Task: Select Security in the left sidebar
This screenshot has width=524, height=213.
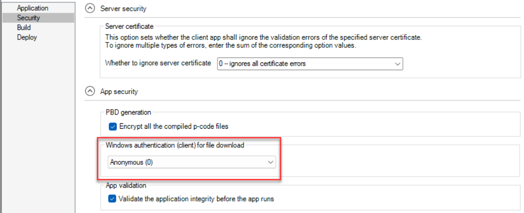Action: (28, 18)
